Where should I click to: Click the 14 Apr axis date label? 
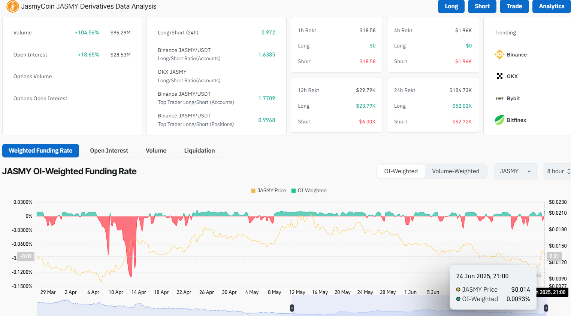(139, 292)
